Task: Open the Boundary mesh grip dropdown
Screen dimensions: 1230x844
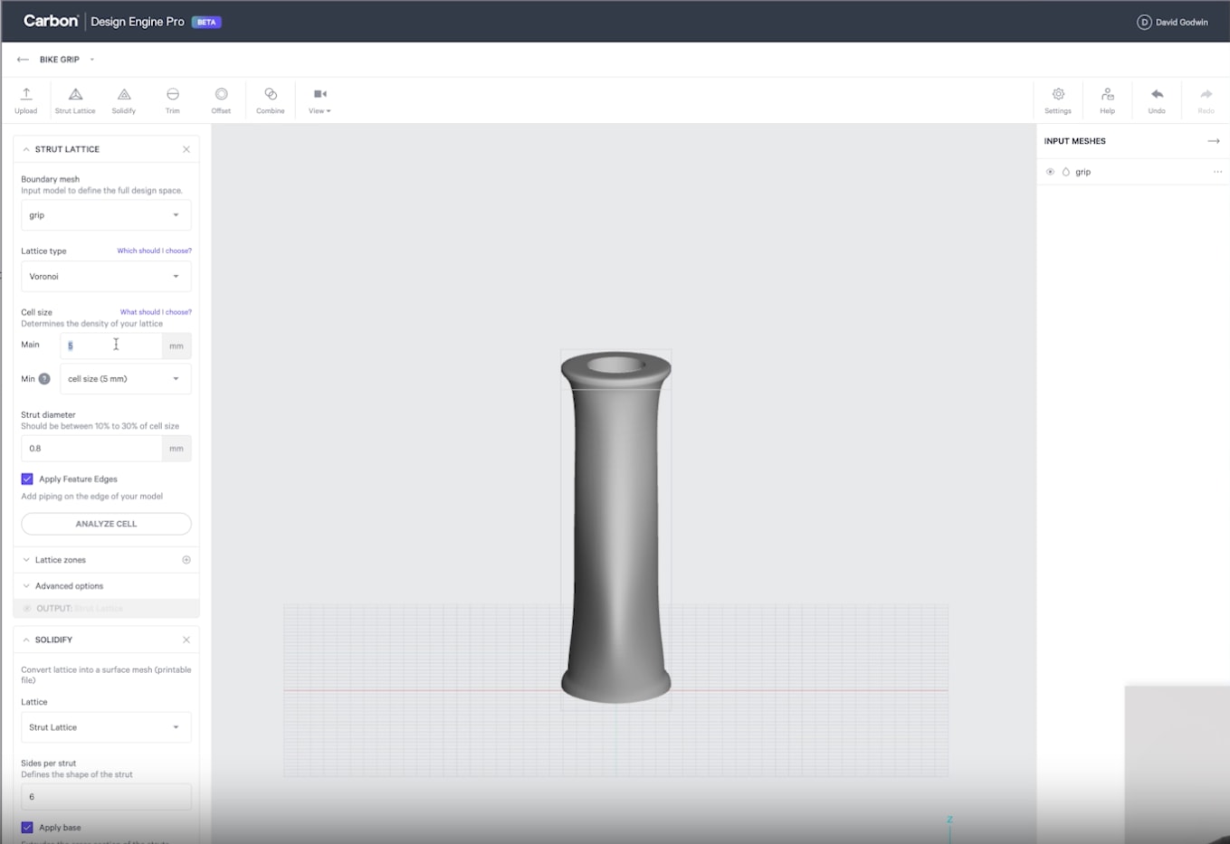Action: pos(106,215)
